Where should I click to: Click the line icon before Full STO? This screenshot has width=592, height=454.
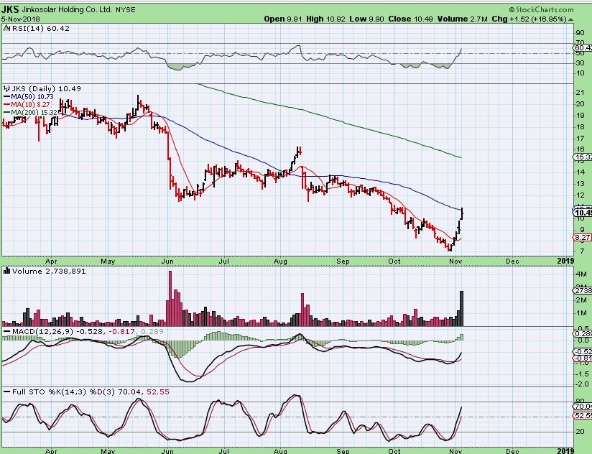[x=6, y=392]
